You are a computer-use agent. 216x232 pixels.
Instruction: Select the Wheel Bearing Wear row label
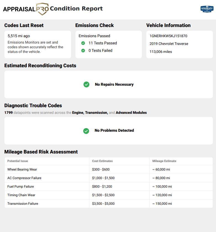coord(22,169)
